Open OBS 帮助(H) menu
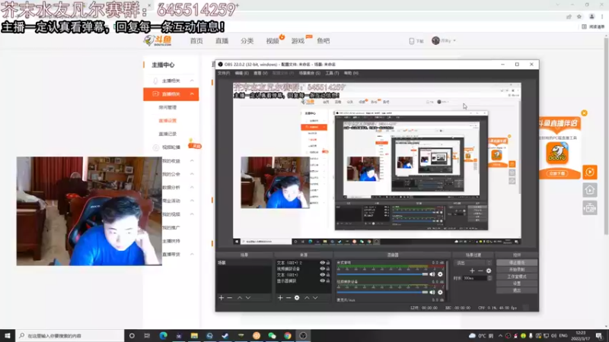 point(351,73)
